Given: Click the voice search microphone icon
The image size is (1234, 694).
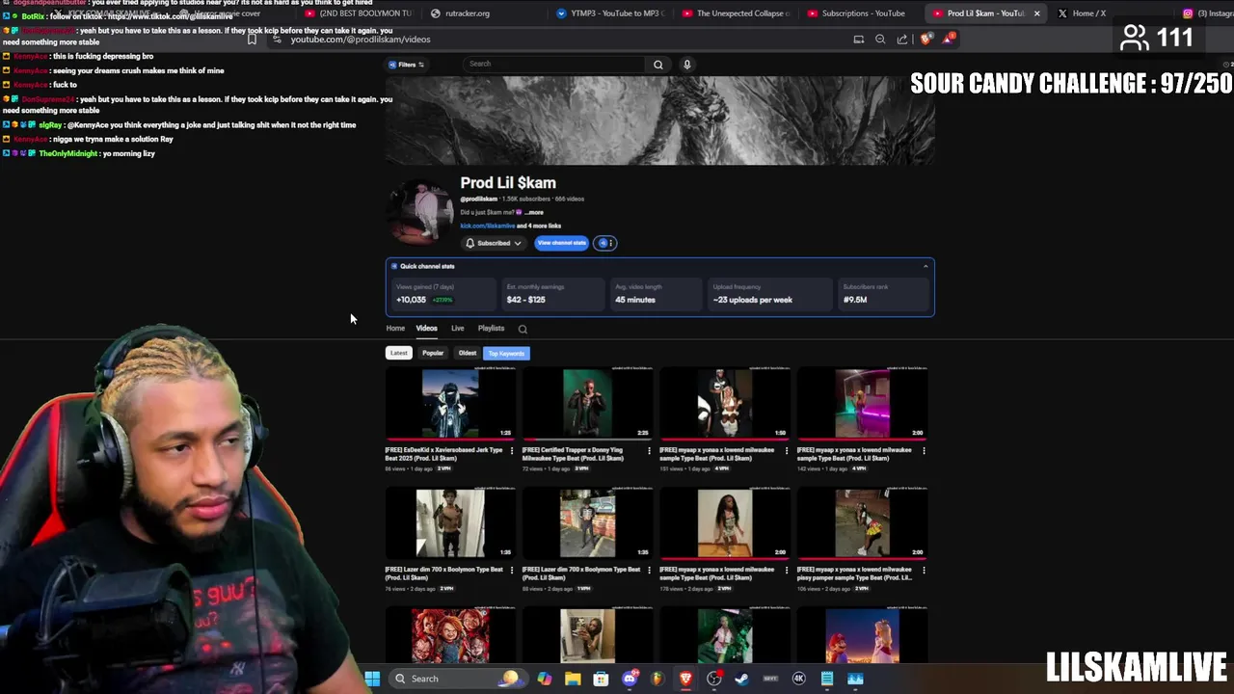Looking at the screenshot, I should pyautogui.click(x=686, y=65).
